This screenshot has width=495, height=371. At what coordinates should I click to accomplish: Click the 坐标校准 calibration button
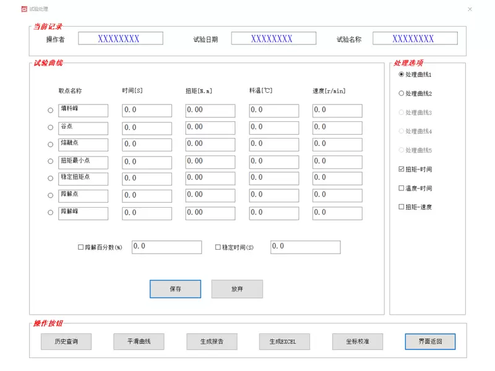click(x=358, y=341)
